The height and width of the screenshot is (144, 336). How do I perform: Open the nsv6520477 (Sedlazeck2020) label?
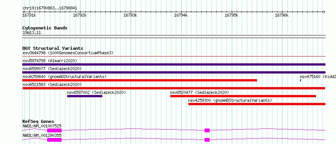tap(199, 92)
